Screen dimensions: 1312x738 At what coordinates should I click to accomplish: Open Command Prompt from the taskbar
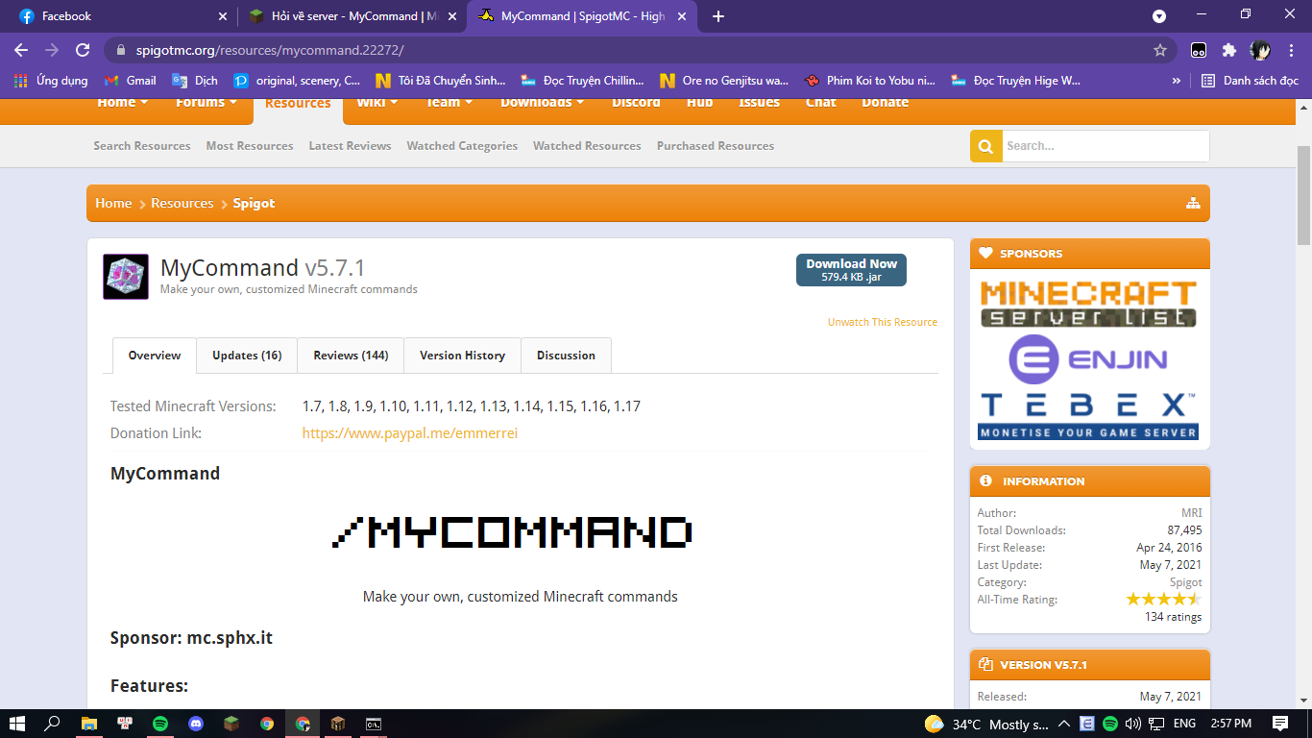click(x=374, y=724)
